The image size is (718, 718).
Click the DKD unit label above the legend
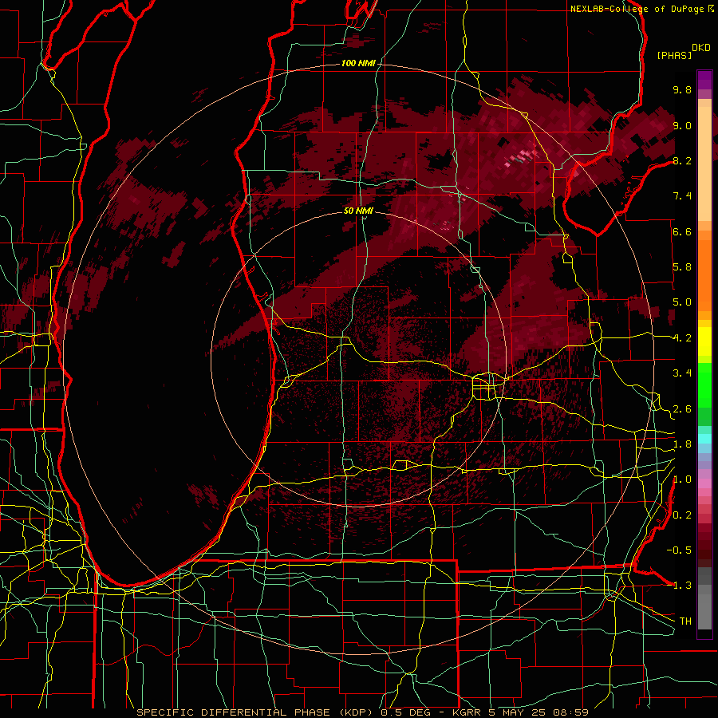click(701, 48)
